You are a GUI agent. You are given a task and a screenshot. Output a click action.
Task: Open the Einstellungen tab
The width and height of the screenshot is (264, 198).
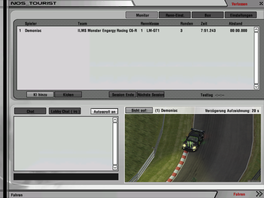tap(241, 15)
